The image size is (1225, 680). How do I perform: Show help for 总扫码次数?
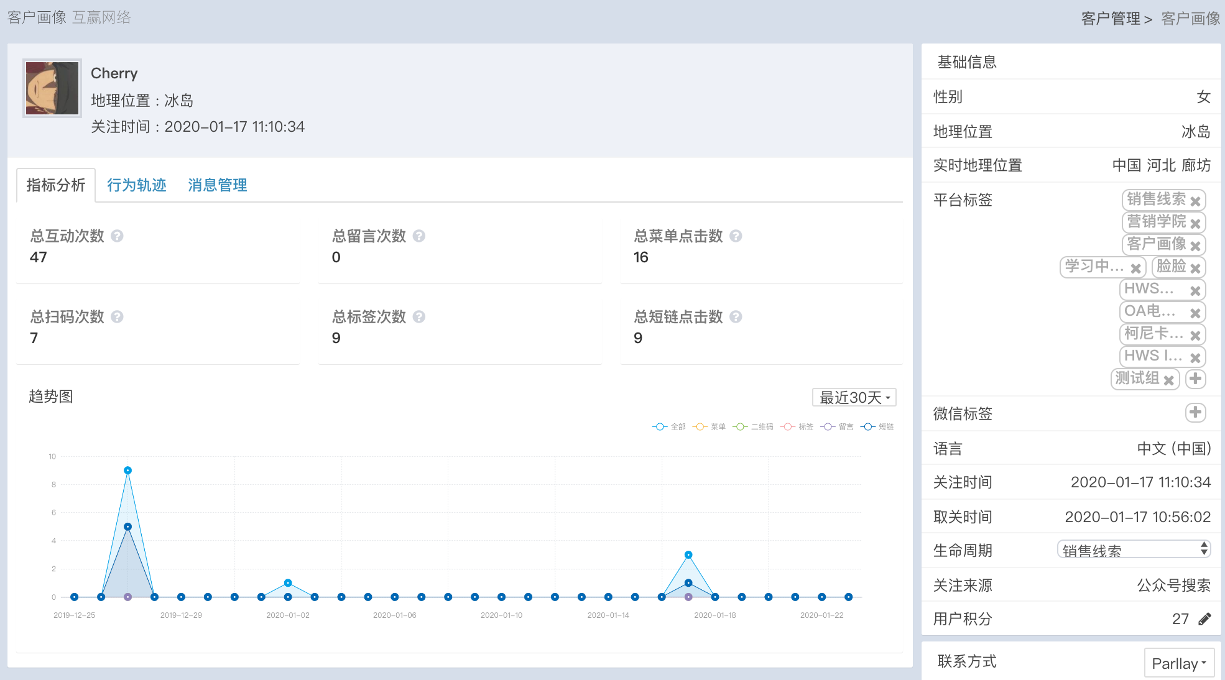point(117,317)
